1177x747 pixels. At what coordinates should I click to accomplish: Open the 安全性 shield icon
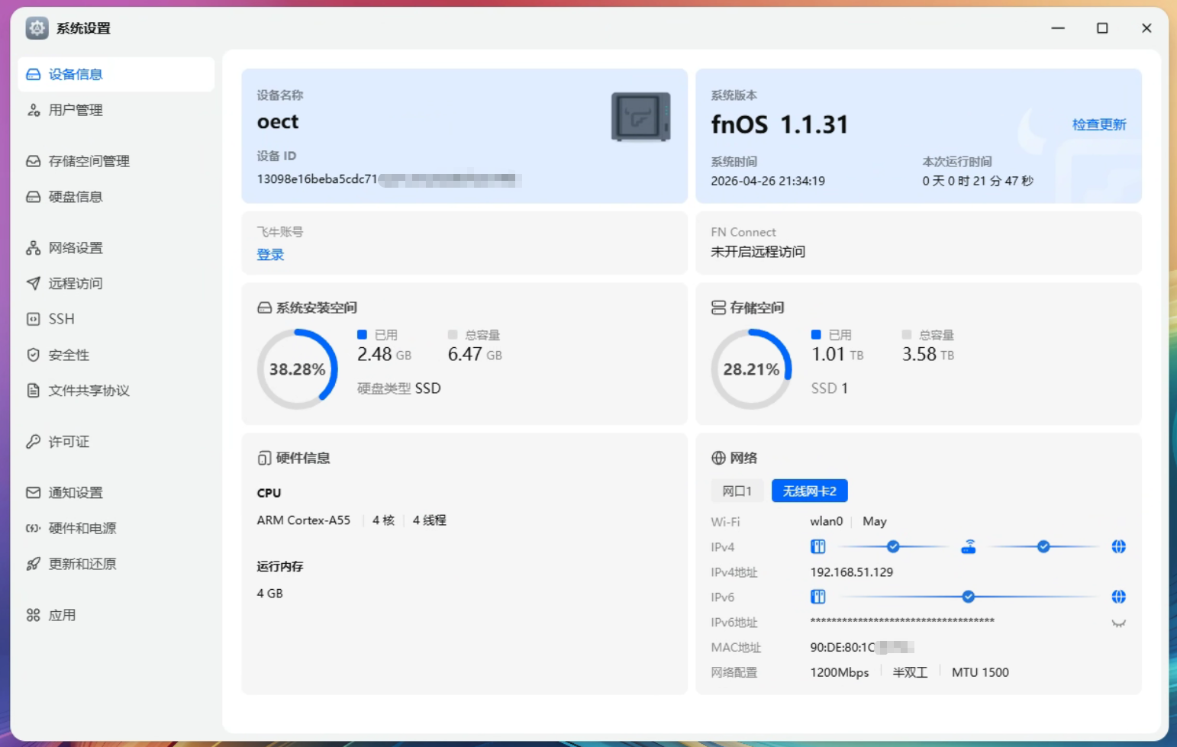(33, 355)
